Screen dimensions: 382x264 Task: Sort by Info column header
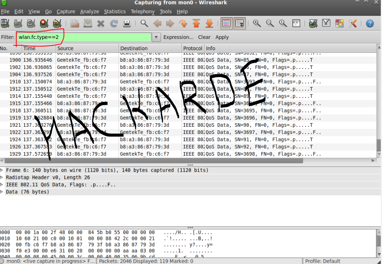[x=290, y=48]
